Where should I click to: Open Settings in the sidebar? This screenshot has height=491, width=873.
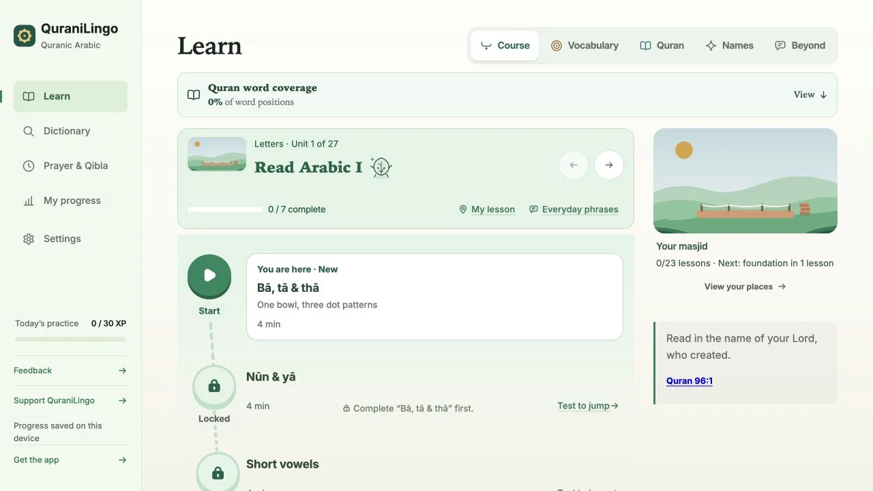70,239
